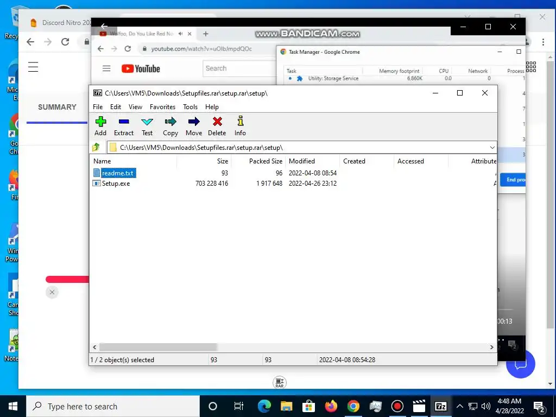Open the Favorites menu
This screenshot has width=556, height=417.
point(162,107)
